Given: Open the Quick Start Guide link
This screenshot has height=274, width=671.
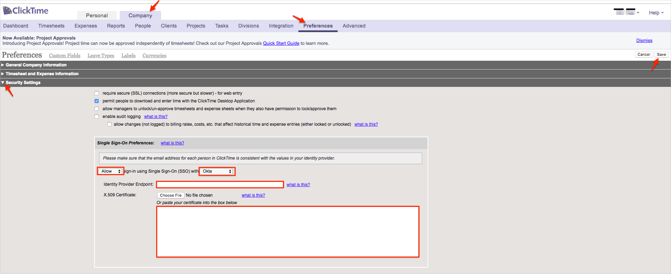Looking at the screenshot, I should click(x=281, y=43).
